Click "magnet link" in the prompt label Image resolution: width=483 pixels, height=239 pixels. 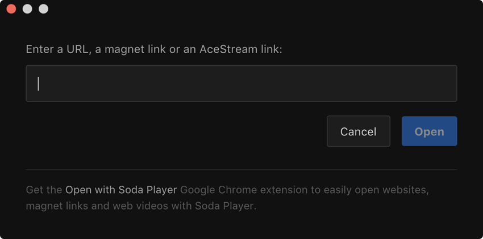135,49
